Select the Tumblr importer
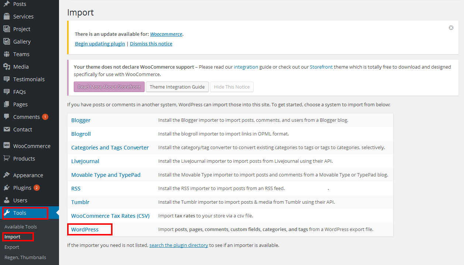Screen dimensions: 464x265 coord(80,202)
